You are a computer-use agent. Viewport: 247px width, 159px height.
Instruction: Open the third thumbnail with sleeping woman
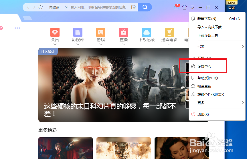click(x=182, y=148)
